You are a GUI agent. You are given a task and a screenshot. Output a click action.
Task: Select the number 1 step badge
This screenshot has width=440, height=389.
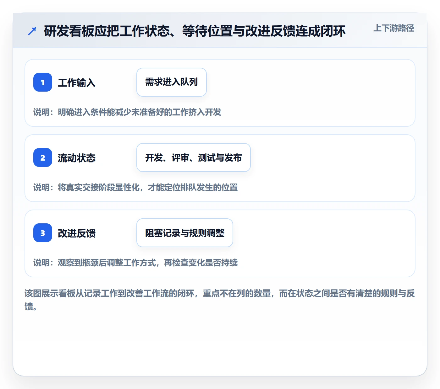pyautogui.click(x=43, y=82)
